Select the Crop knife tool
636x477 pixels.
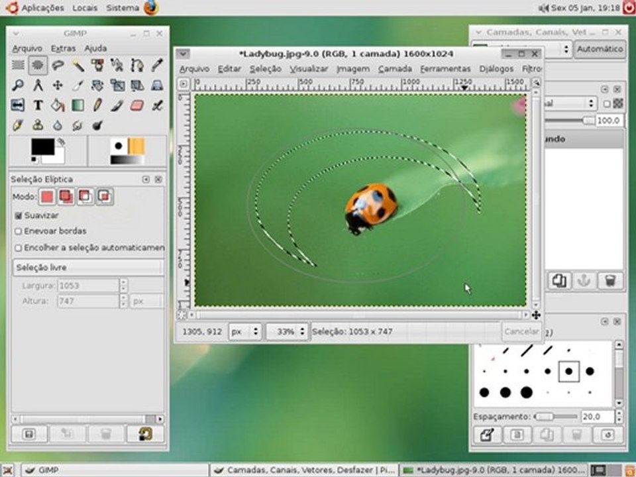[78, 85]
